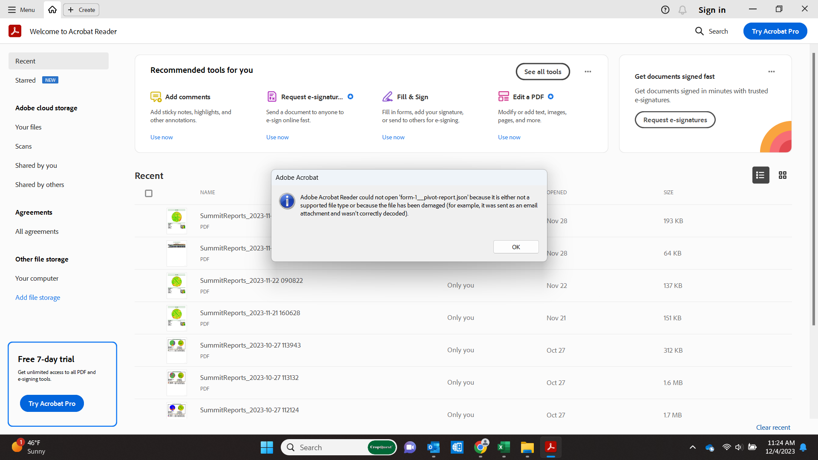
Task: Open Chrome from the taskbar
Action: tap(481, 447)
